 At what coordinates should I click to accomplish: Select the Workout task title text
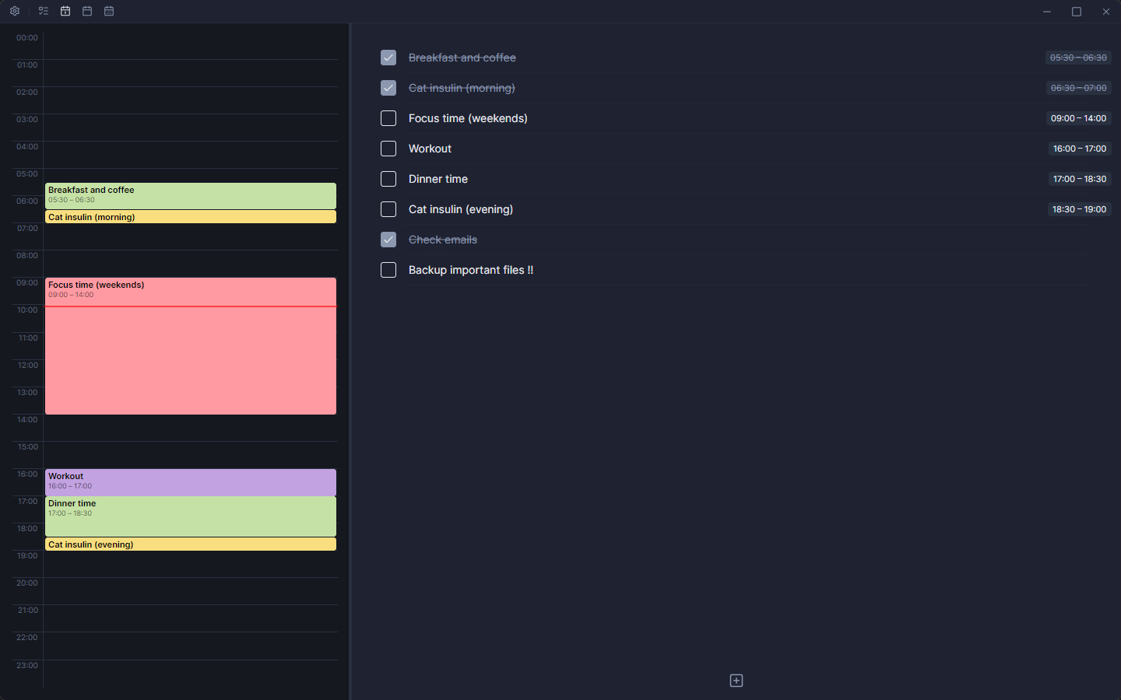click(x=430, y=149)
